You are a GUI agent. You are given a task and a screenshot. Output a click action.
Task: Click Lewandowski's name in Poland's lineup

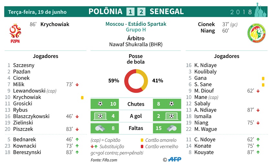29,91
